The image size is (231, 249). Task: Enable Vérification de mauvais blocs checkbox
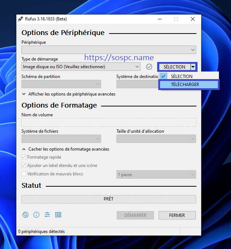tap(24, 174)
